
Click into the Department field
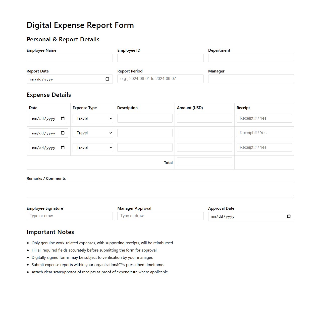click(x=251, y=58)
